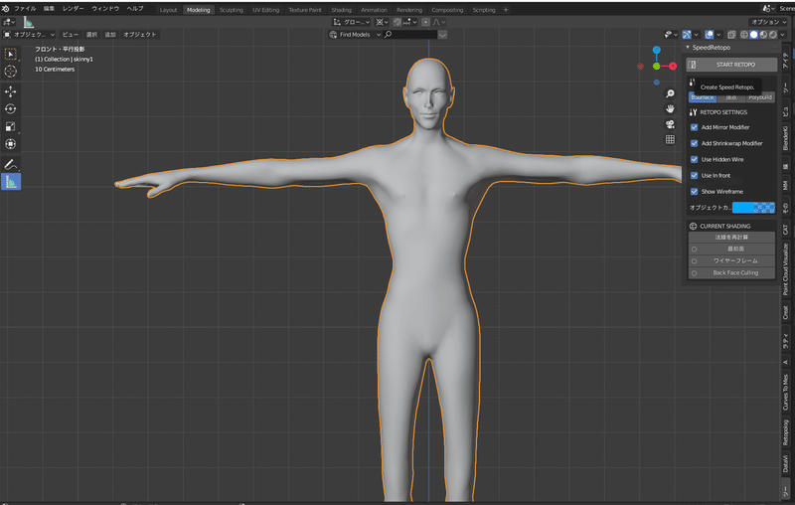This screenshot has width=795, height=505.
Task: Click the Back Face Culling button
Action: pyautogui.click(x=734, y=272)
